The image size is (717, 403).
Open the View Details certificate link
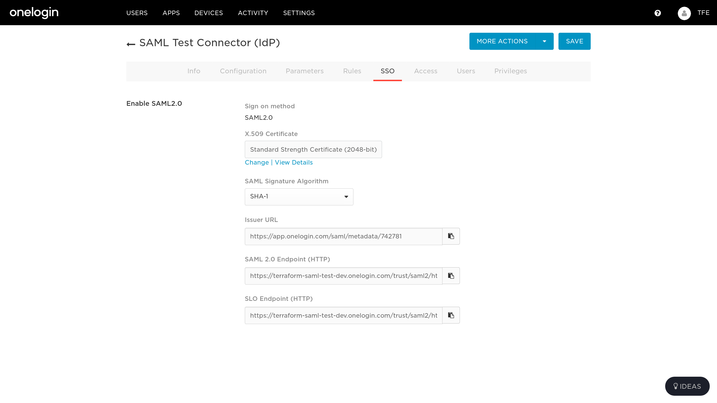[294, 163]
